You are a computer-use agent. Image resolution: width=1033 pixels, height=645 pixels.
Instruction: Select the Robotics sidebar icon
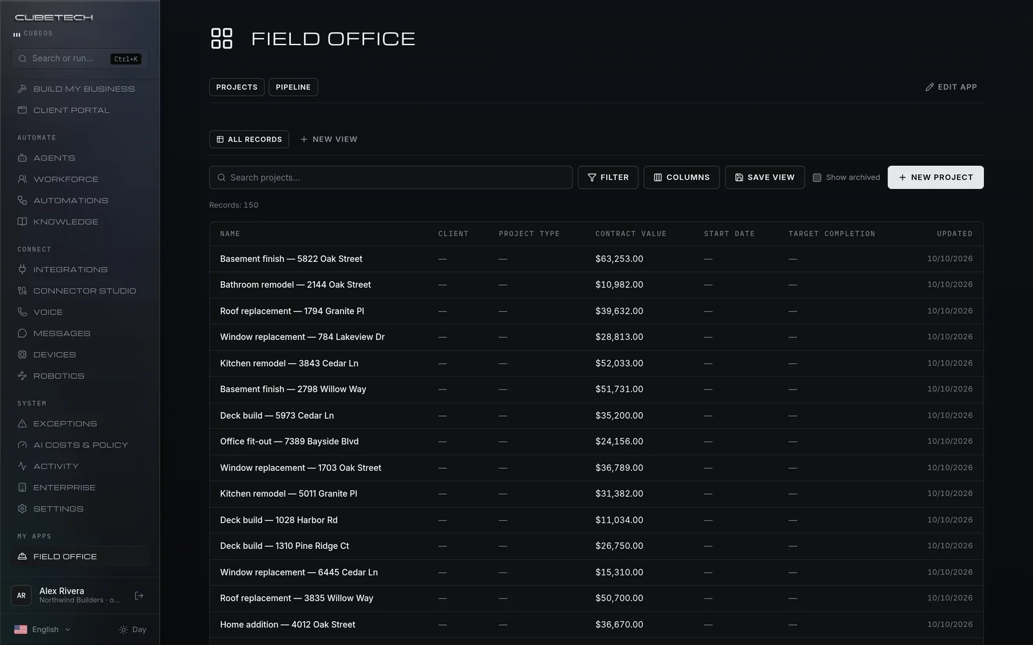tap(22, 376)
